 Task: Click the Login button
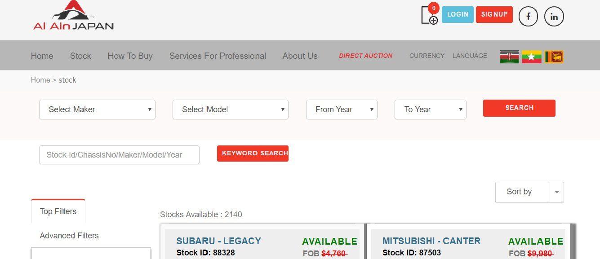point(458,14)
